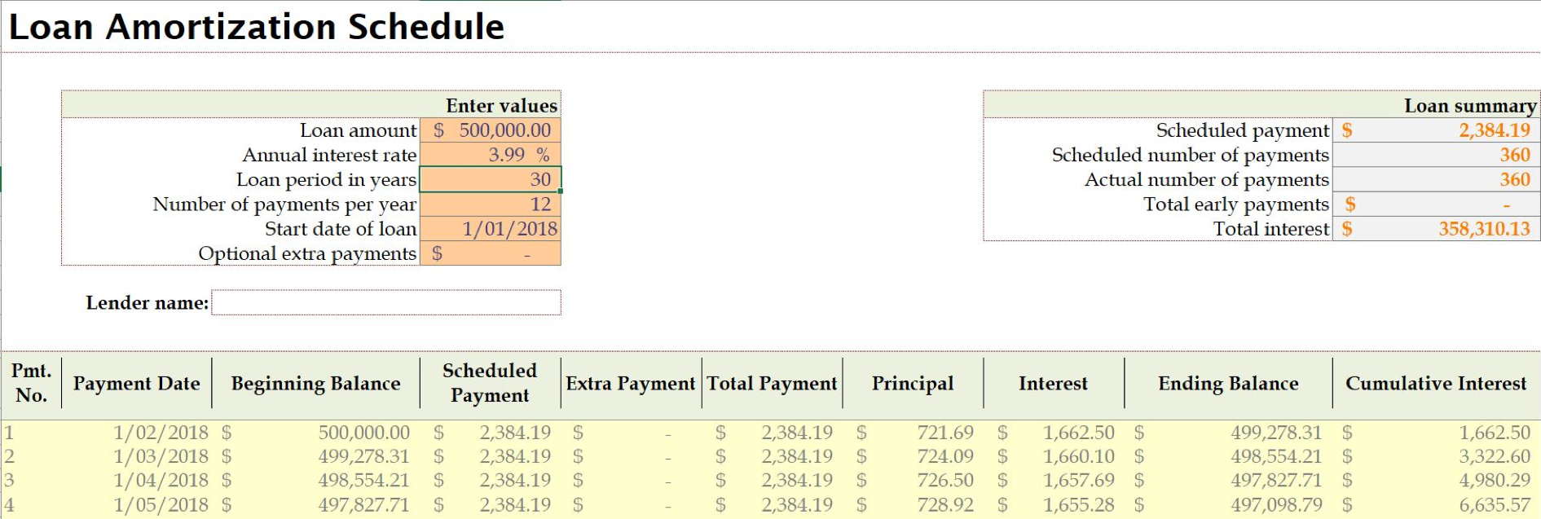This screenshot has width=1541, height=519.
Task: Click the Lender name input box
Action: (385, 303)
